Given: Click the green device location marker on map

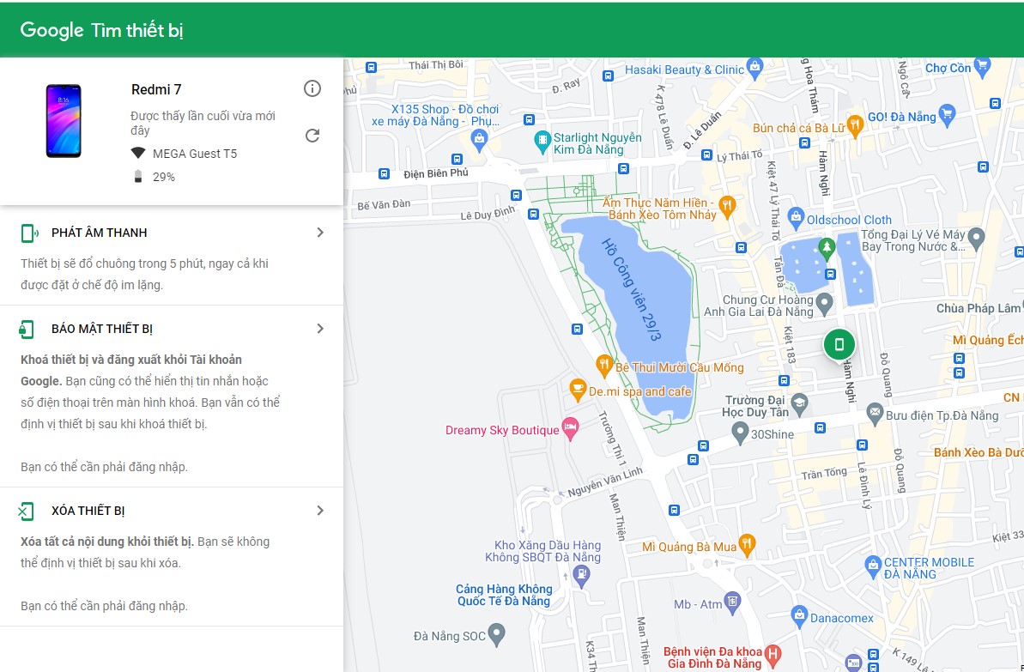Looking at the screenshot, I should tap(839, 344).
